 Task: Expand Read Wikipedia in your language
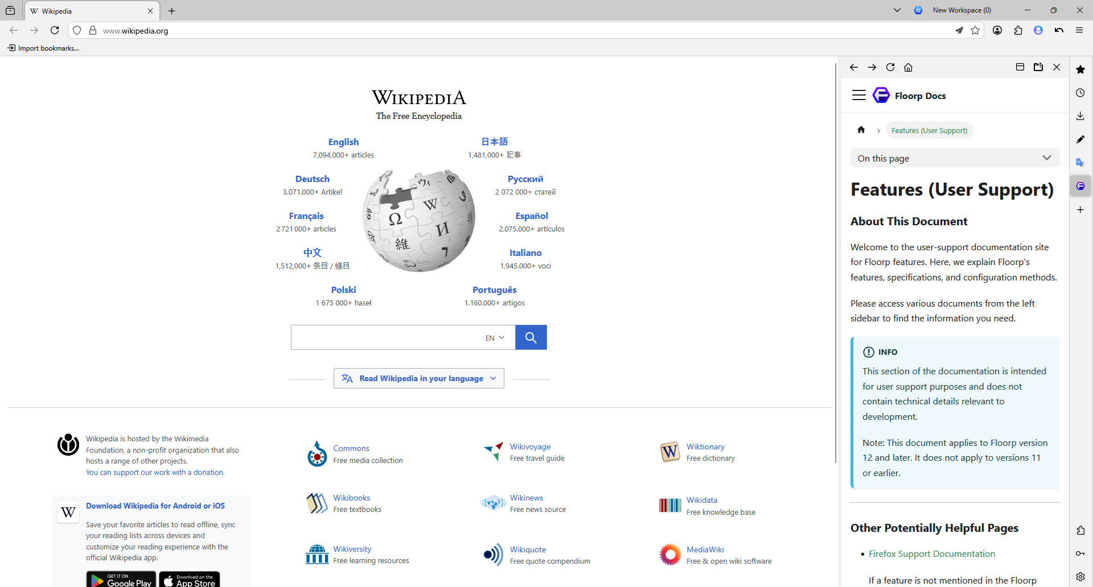pos(419,378)
